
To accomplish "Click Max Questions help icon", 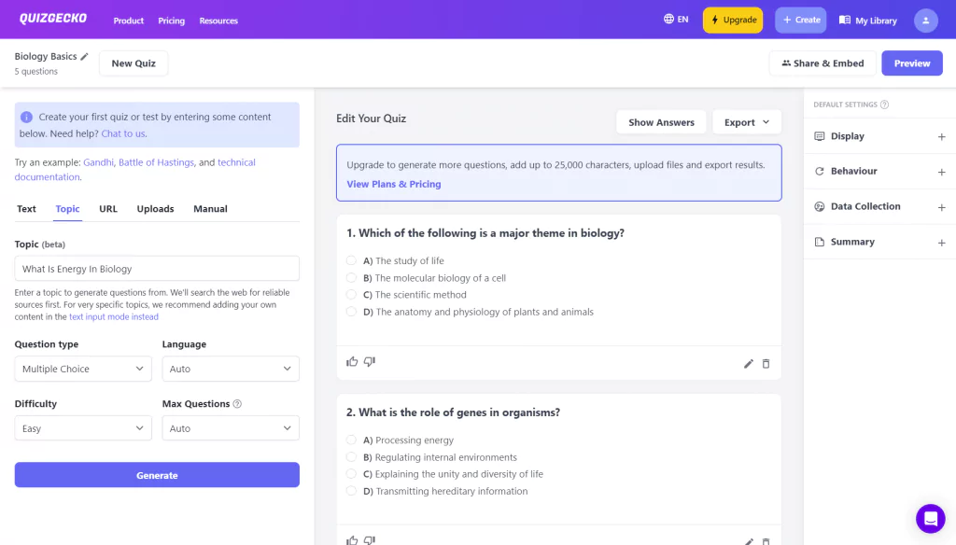I will (x=237, y=403).
